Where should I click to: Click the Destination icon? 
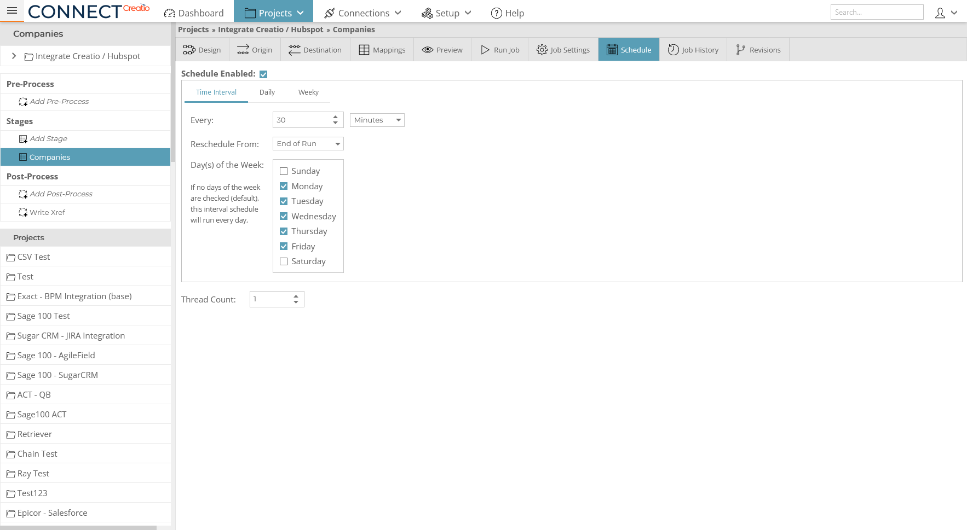(x=295, y=49)
